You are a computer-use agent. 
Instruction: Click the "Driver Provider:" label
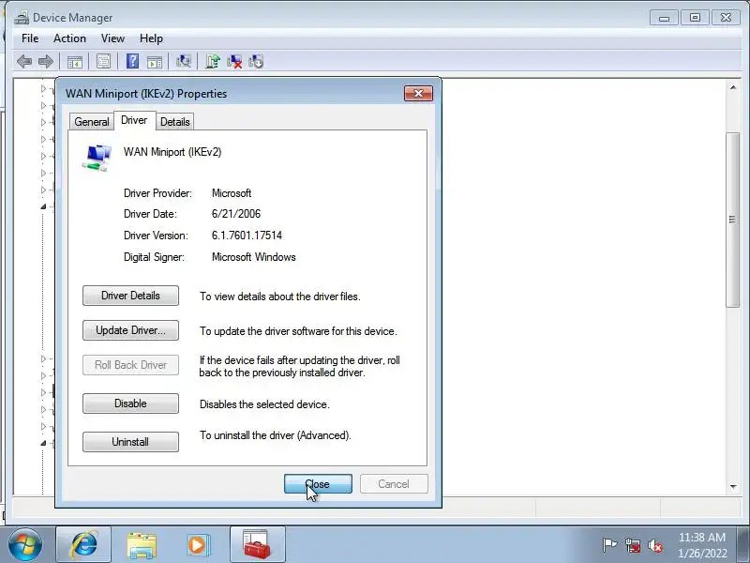[x=157, y=193]
